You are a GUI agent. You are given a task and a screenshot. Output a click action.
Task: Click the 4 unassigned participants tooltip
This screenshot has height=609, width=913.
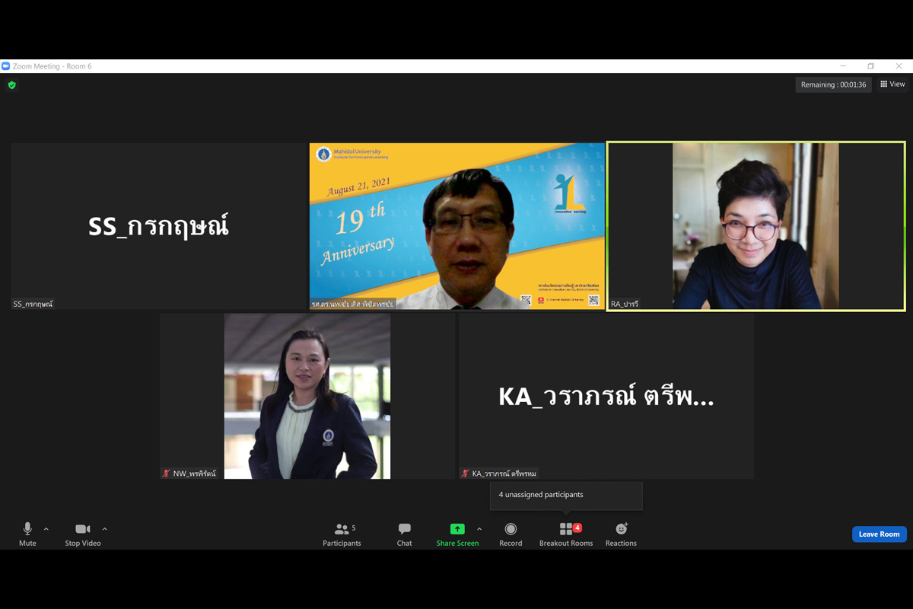click(566, 495)
